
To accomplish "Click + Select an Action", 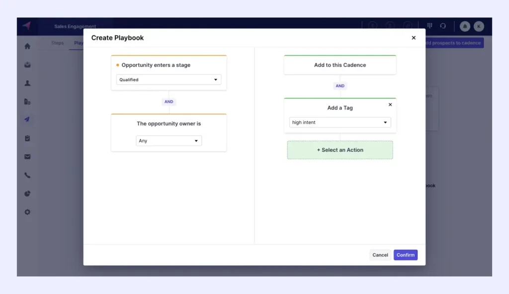I will [x=340, y=150].
